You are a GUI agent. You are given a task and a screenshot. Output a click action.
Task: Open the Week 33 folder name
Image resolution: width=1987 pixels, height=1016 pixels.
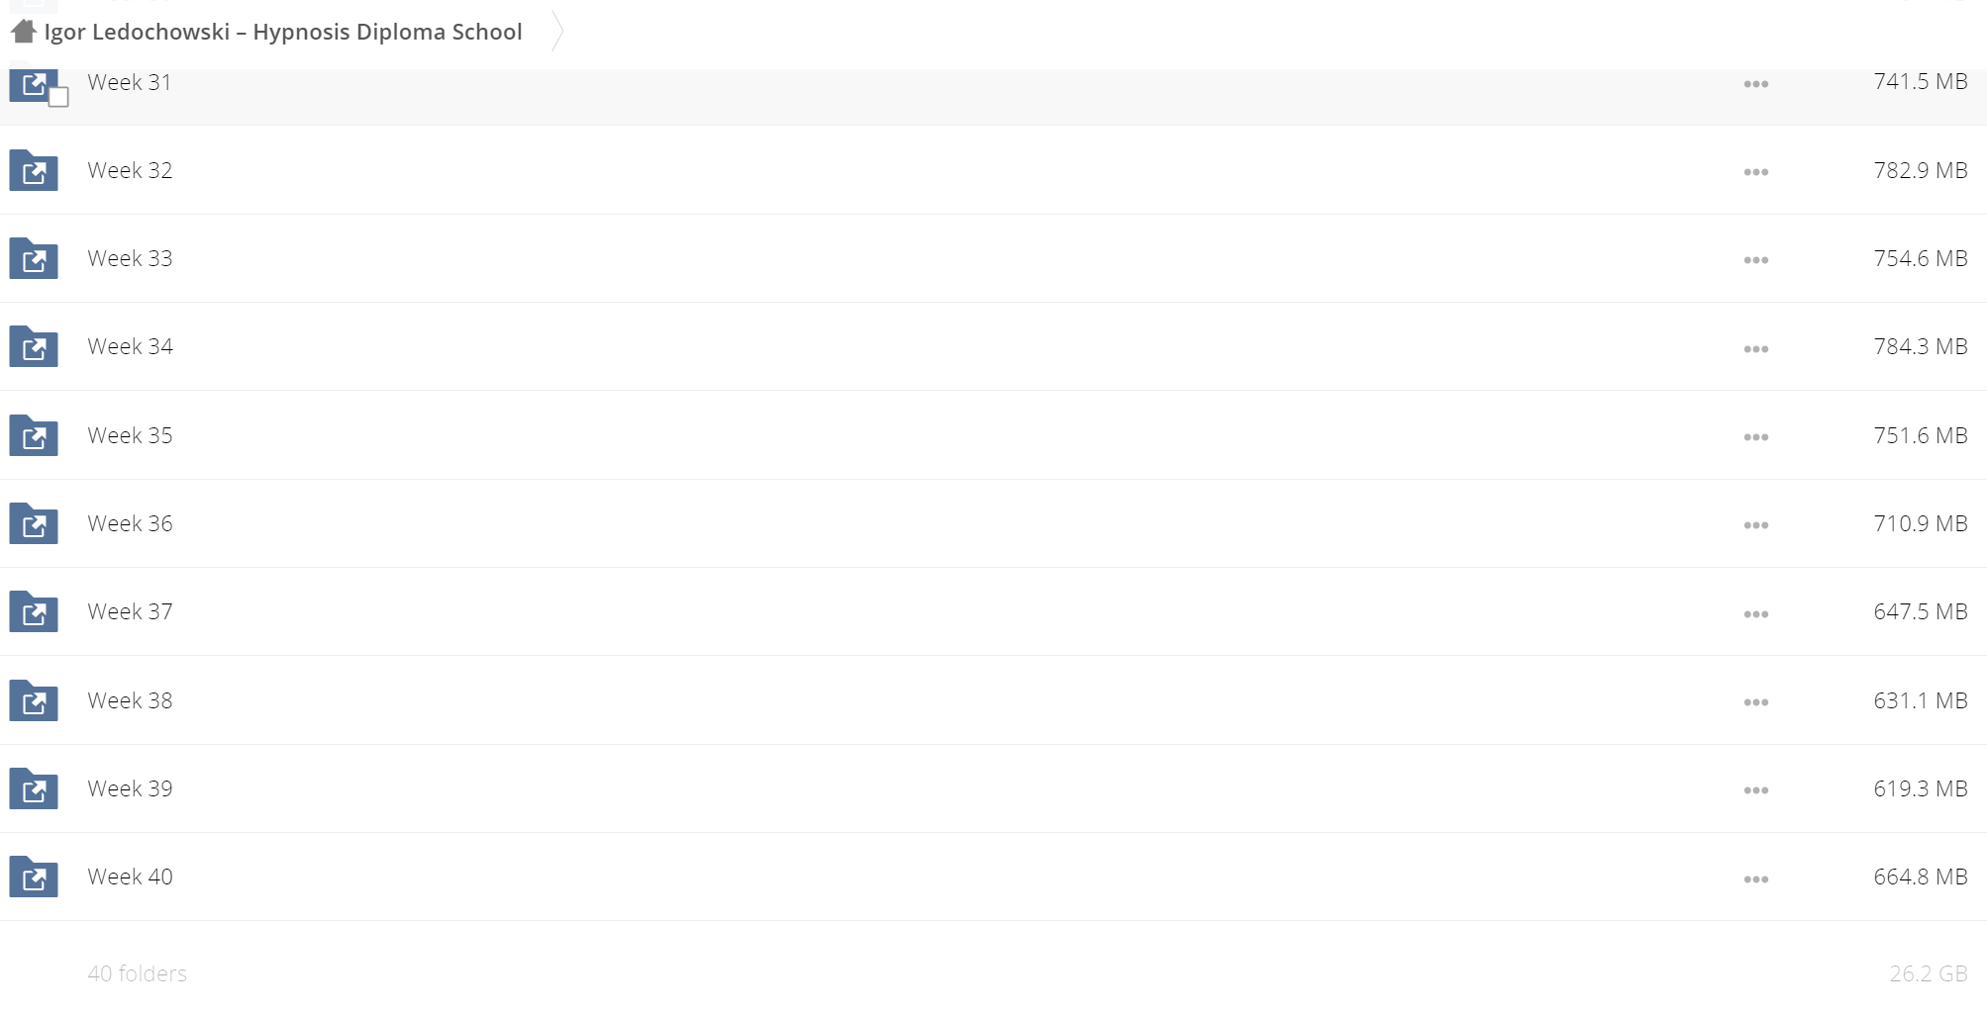coord(130,258)
